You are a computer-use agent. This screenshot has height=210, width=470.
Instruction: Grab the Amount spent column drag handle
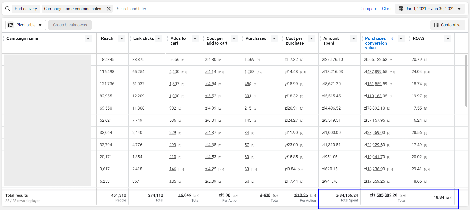coord(320,39)
